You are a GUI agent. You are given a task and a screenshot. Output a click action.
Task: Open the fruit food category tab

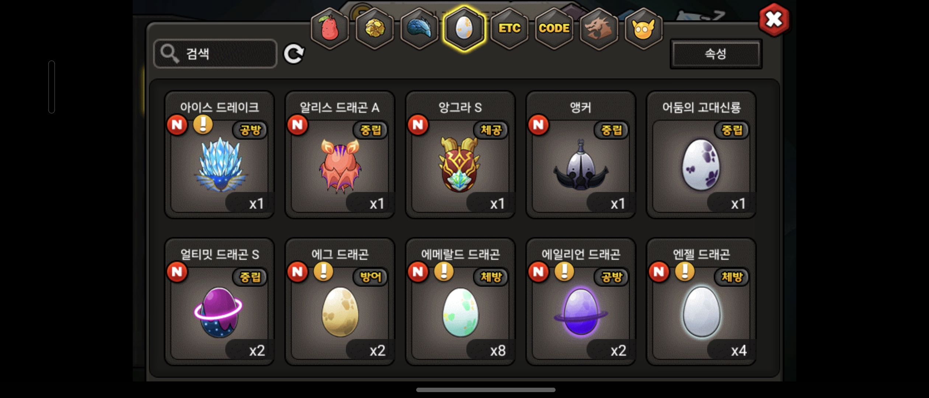[330, 28]
